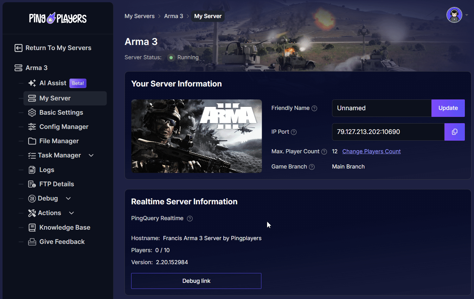Click the Logs document icon
474x299 pixels.
[x=32, y=170]
